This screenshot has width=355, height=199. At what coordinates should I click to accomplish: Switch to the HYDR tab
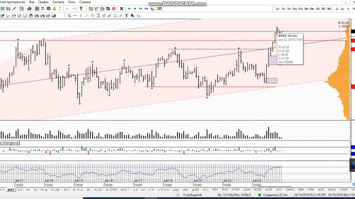(236, 190)
